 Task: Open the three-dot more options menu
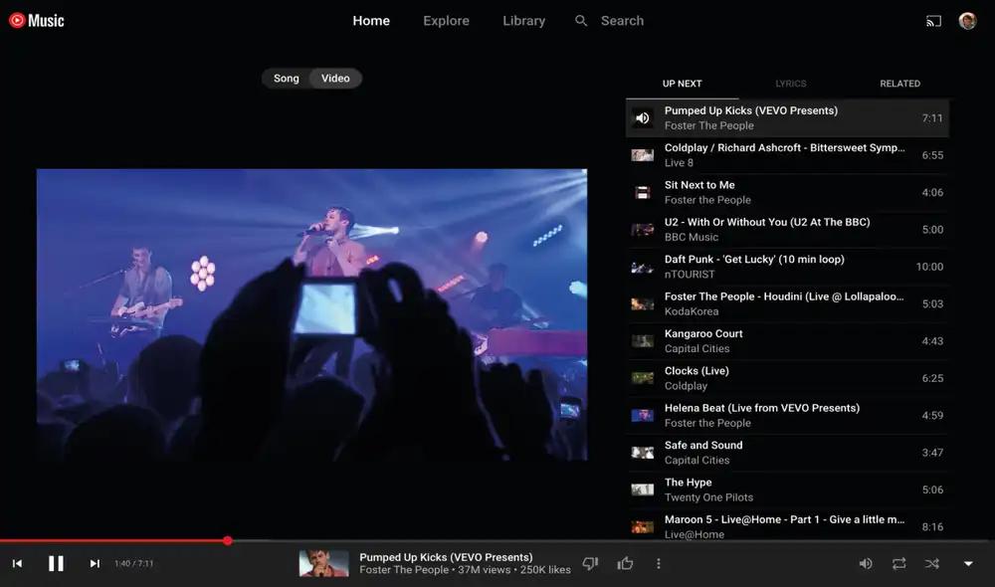658,563
